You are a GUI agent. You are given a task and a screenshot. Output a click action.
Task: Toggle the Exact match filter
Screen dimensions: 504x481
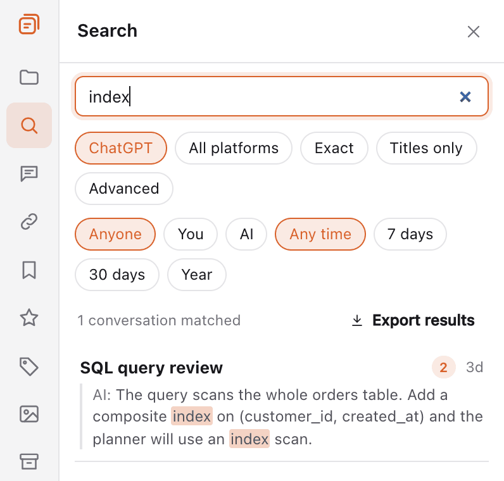click(334, 148)
